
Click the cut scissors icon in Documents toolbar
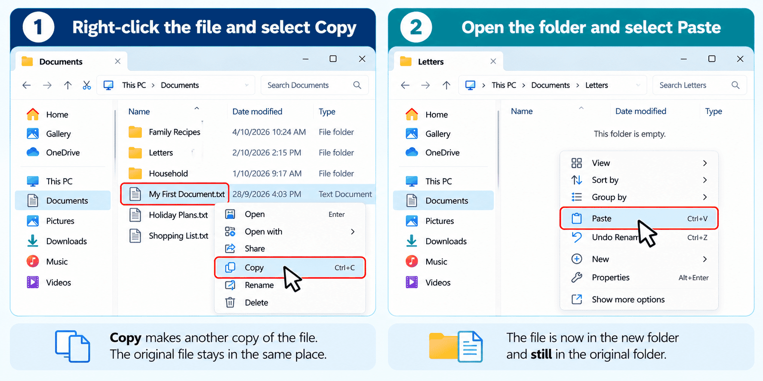point(87,85)
